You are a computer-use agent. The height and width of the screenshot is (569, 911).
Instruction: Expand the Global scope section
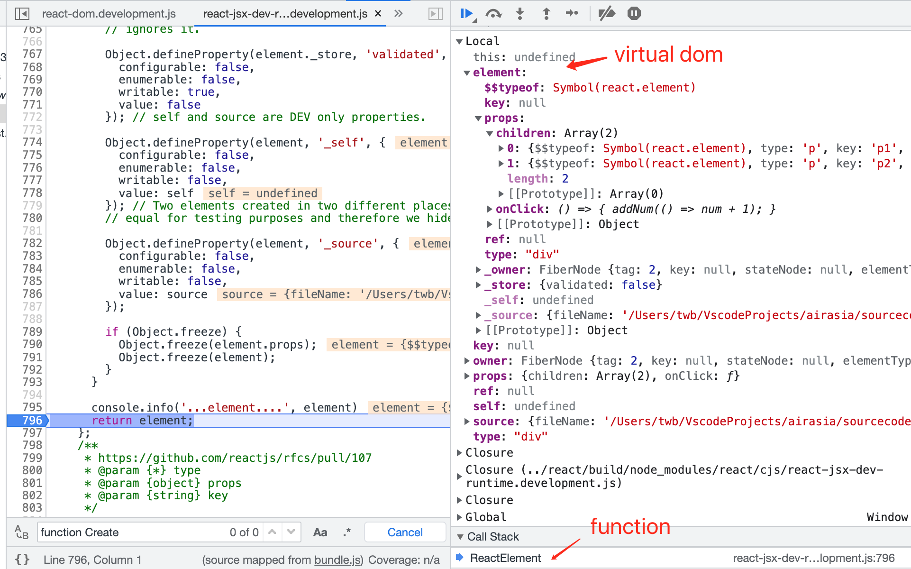tap(459, 517)
